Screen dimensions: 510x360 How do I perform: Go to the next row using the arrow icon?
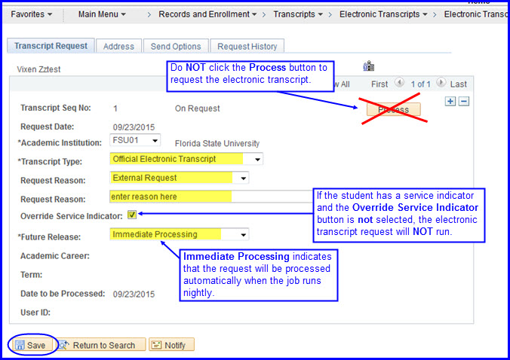441,82
